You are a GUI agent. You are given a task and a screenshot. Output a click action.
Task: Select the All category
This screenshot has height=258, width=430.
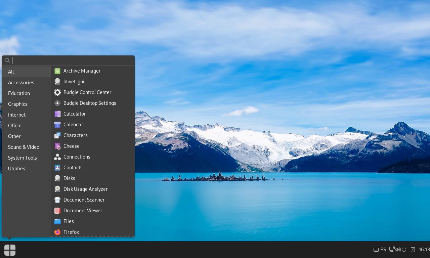click(27, 72)
